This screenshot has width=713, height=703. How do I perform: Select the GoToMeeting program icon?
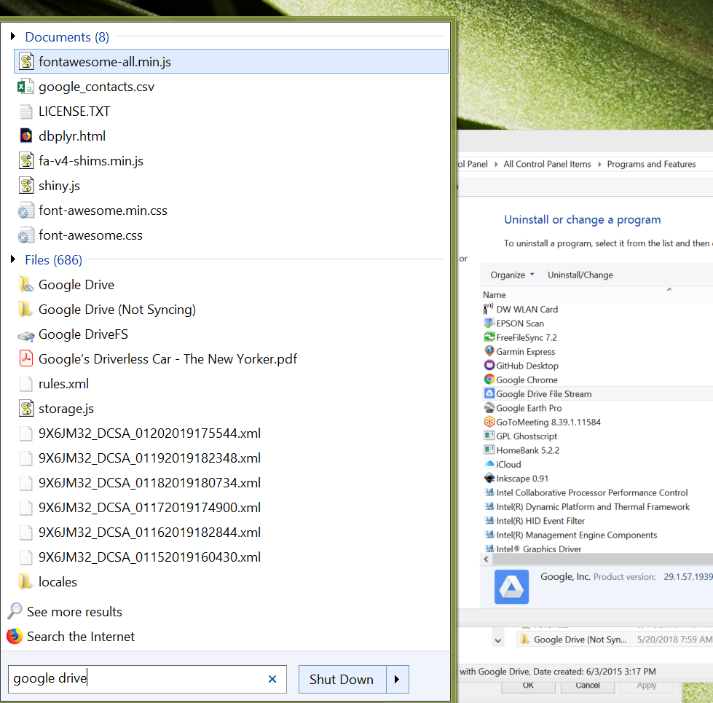click(491, 422)
